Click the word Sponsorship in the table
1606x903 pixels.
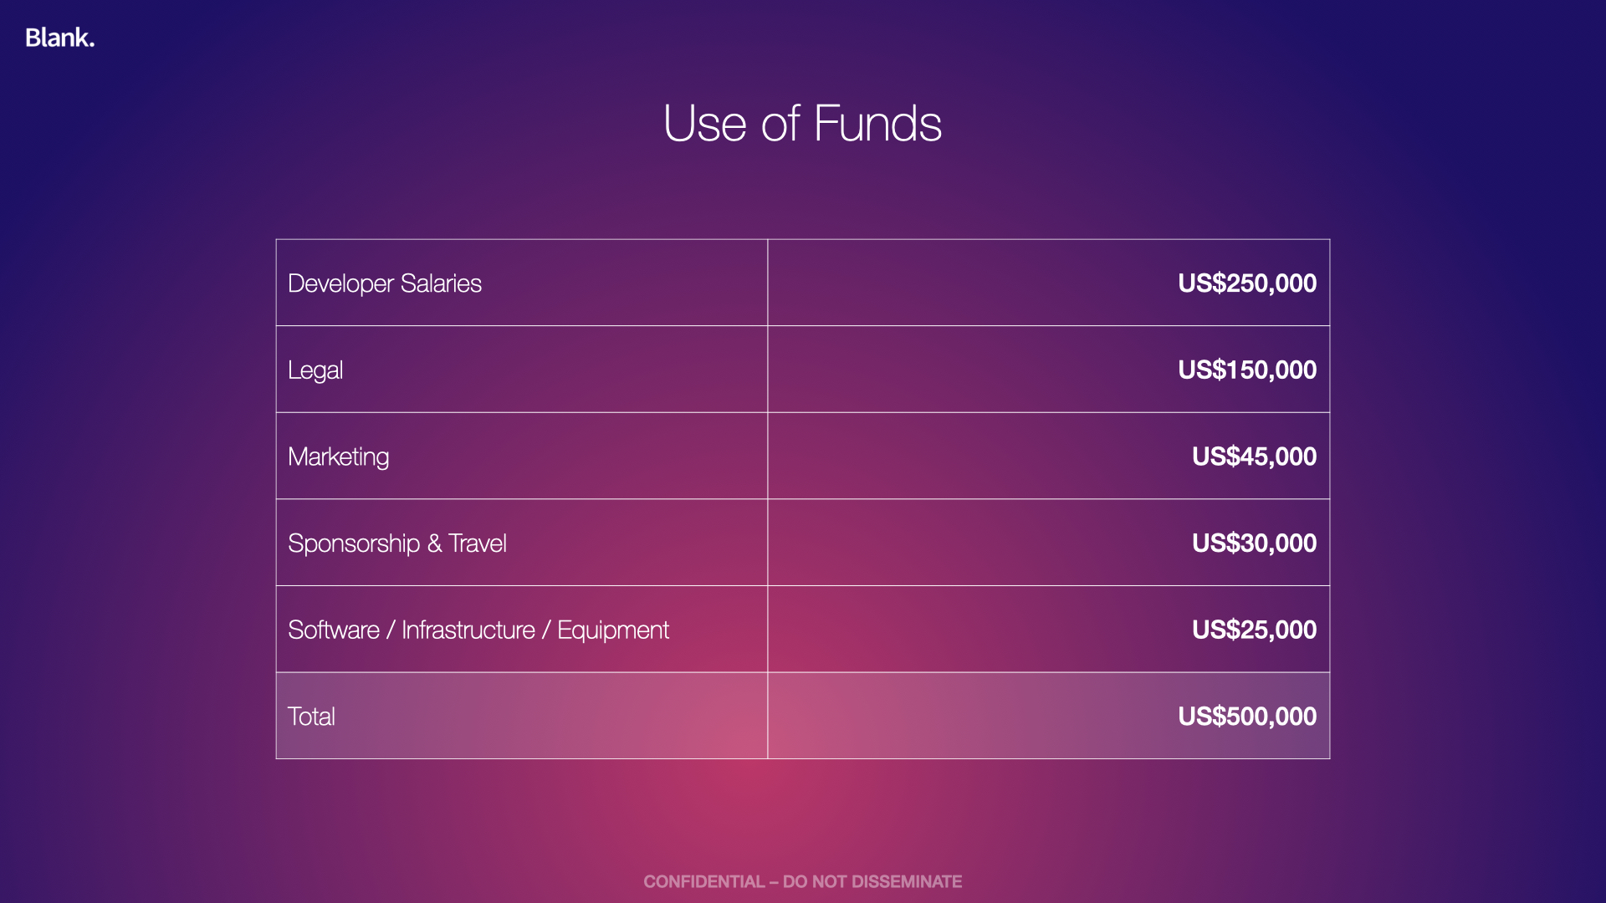click(x=353, y=543)
